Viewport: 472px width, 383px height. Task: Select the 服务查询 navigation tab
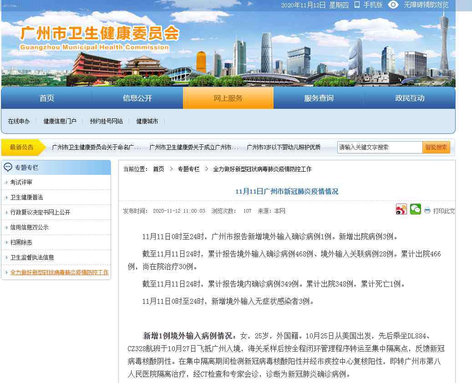click(319, 98)
